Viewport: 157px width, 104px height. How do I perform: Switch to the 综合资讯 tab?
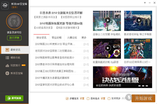41,38
